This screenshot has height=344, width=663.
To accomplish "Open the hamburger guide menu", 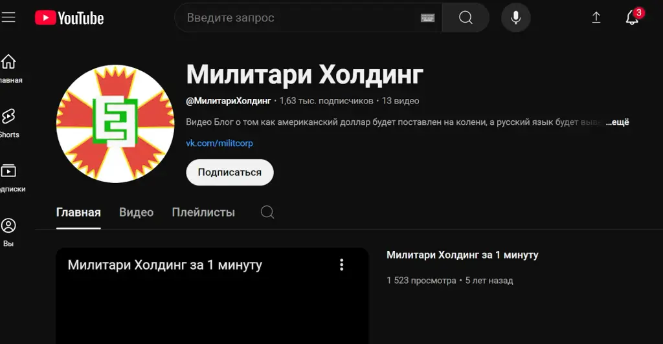I will coord(8,17).
